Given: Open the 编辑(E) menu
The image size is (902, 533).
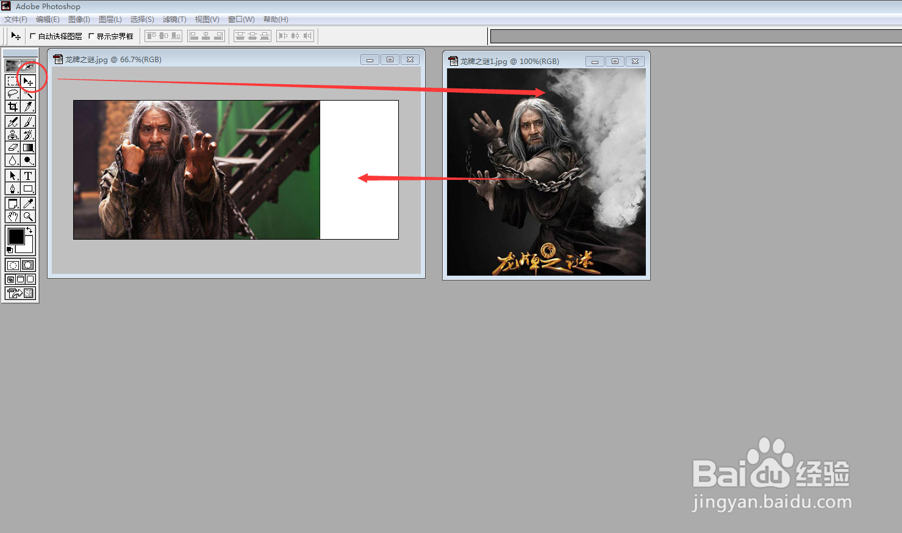Looking at the screenshot, I should tap(48, 20).
